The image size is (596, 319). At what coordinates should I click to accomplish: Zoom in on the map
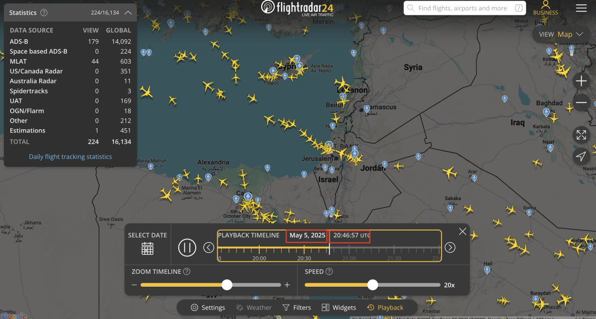coord(581,81)
